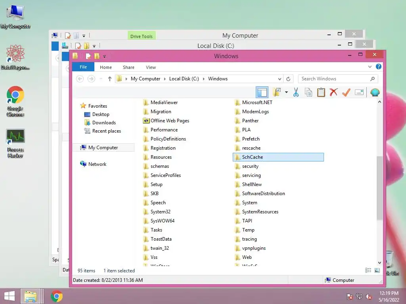Click the scrollbar down arrow in file list
The height and width of the screenshot is (304, 406).
379,263
